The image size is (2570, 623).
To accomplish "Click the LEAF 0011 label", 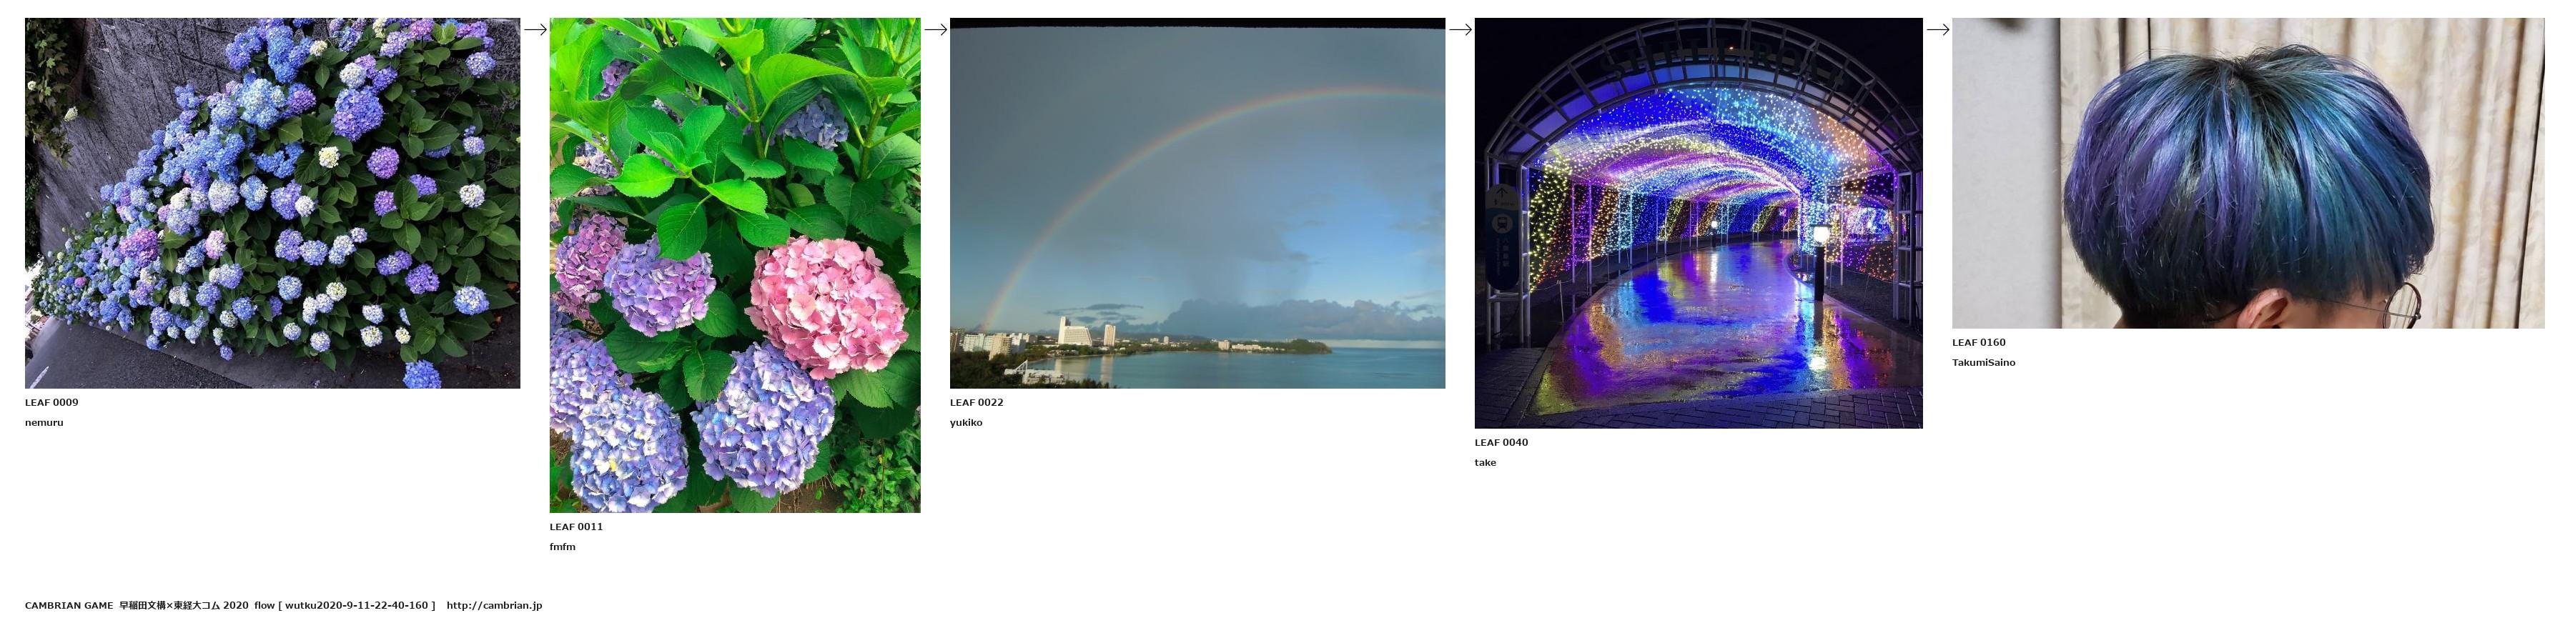I will pyautogui.click(x=575, y=527).
